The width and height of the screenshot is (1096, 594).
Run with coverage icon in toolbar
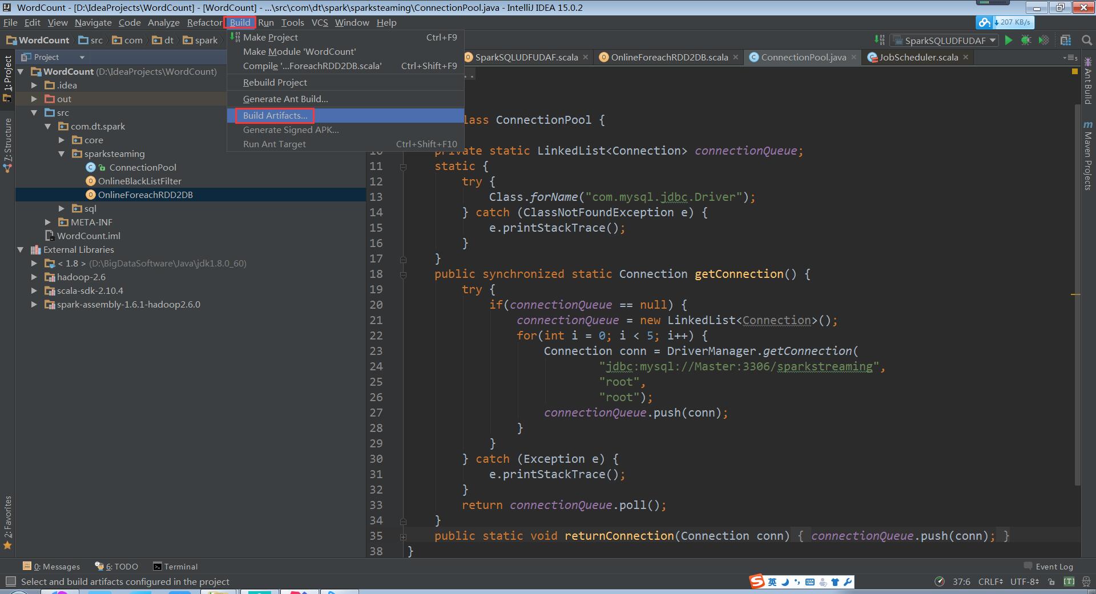(x=1043, y=40)
